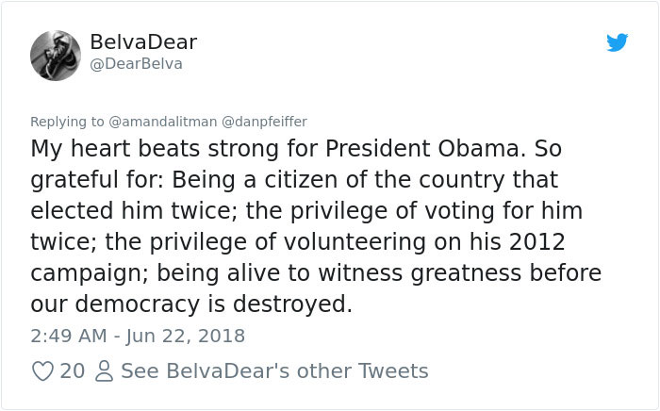Viewport: 660px width, 411px height.
Task: Click "our democracy is destroyed" line
Action: click(x=190, y=304)
